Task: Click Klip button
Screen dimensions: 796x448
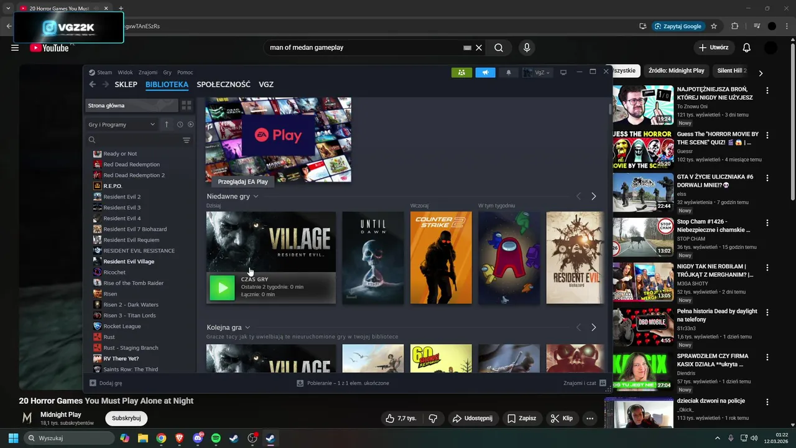Action: 561,418
